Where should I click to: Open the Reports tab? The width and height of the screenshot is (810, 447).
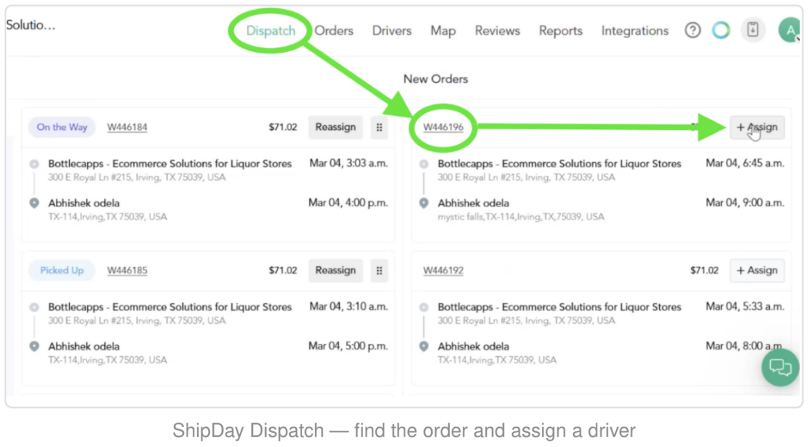pos(561,31)
